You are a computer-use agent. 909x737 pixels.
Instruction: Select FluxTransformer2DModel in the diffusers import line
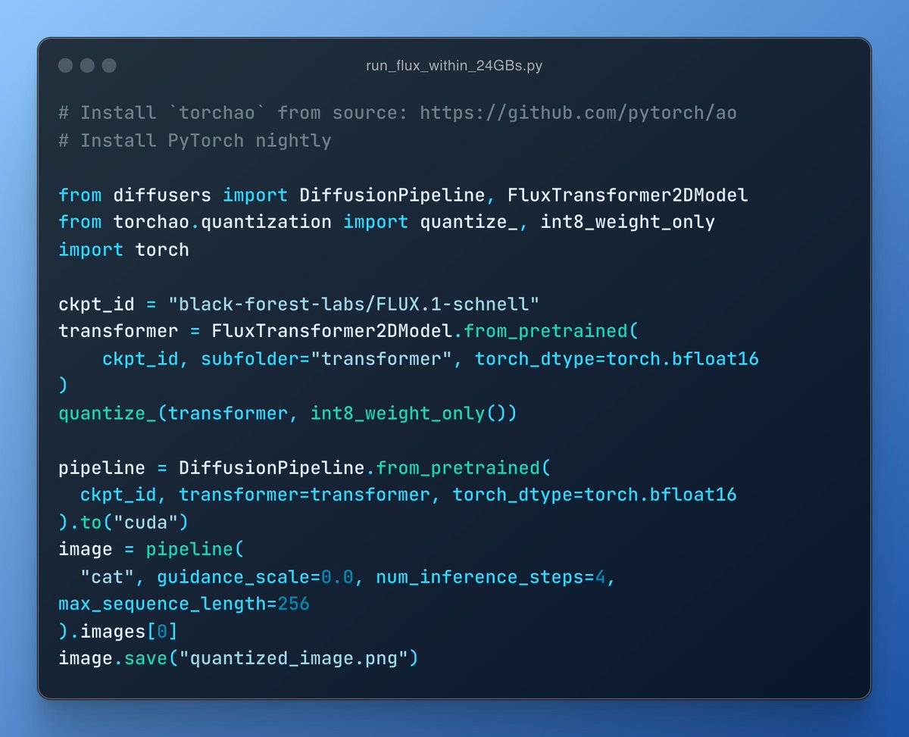[628, 195]
